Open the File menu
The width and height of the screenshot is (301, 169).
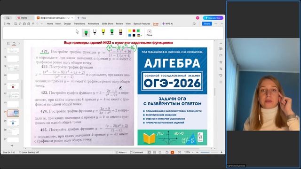7,24
